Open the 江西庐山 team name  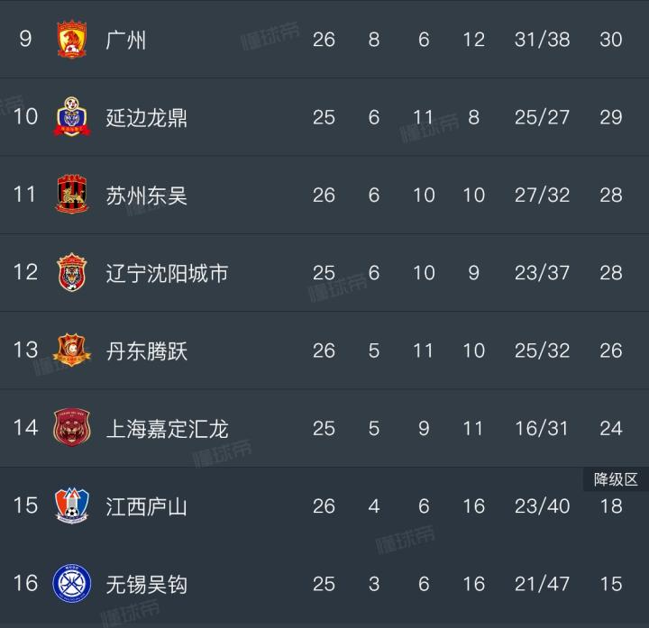(147, 505)
